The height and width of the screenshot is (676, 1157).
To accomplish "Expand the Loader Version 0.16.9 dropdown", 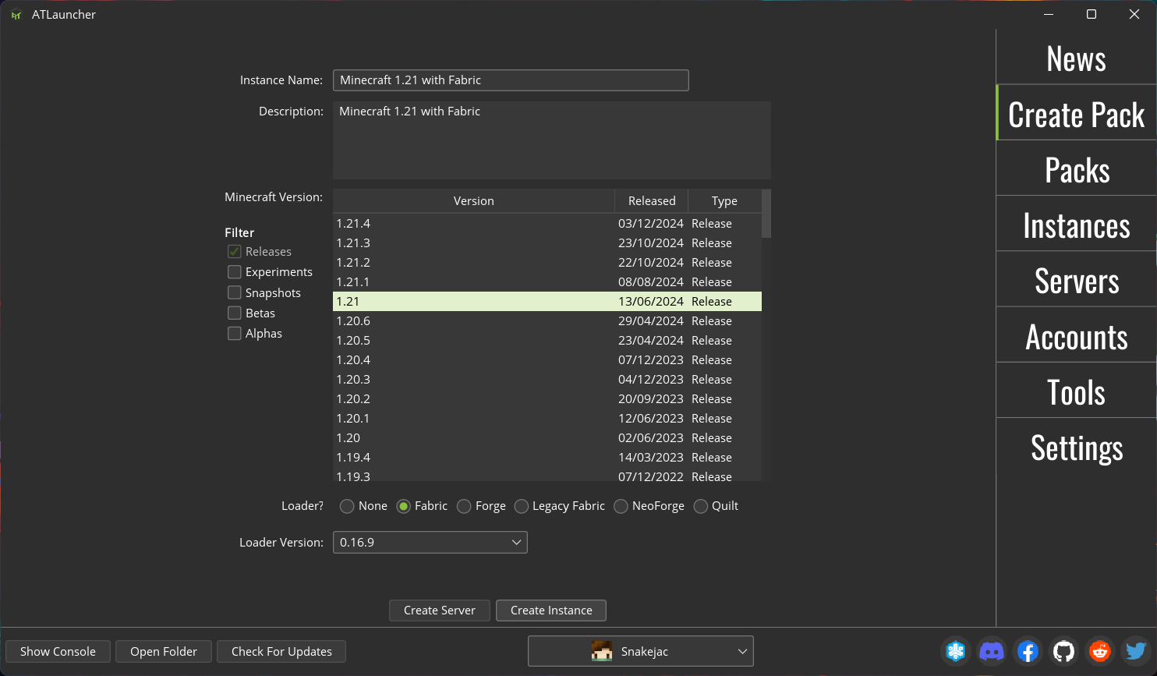I will pyautogui.click(x=430, y=543).
